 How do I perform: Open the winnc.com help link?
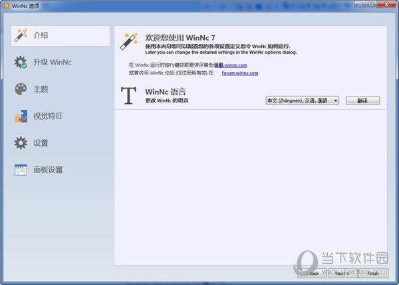[231, 65]
